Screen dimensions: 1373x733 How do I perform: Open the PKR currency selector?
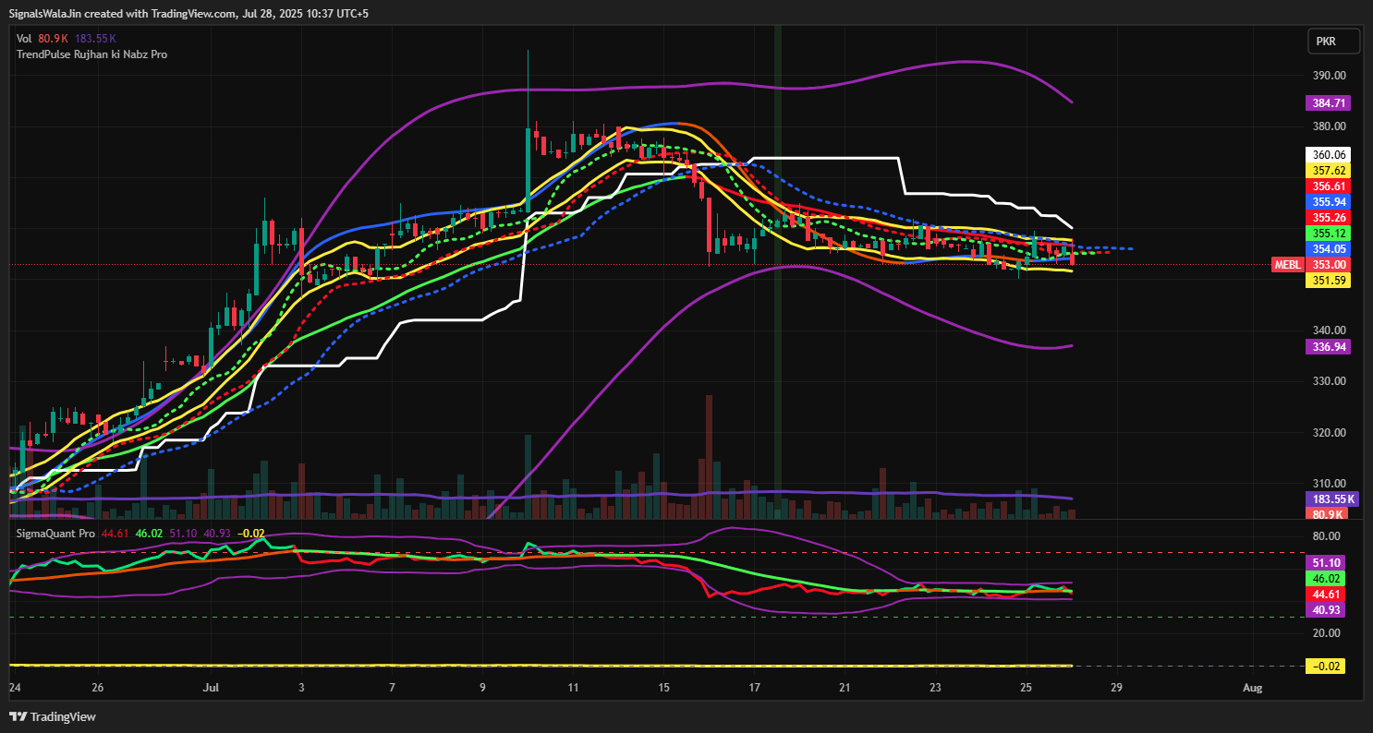[1333, 41]
